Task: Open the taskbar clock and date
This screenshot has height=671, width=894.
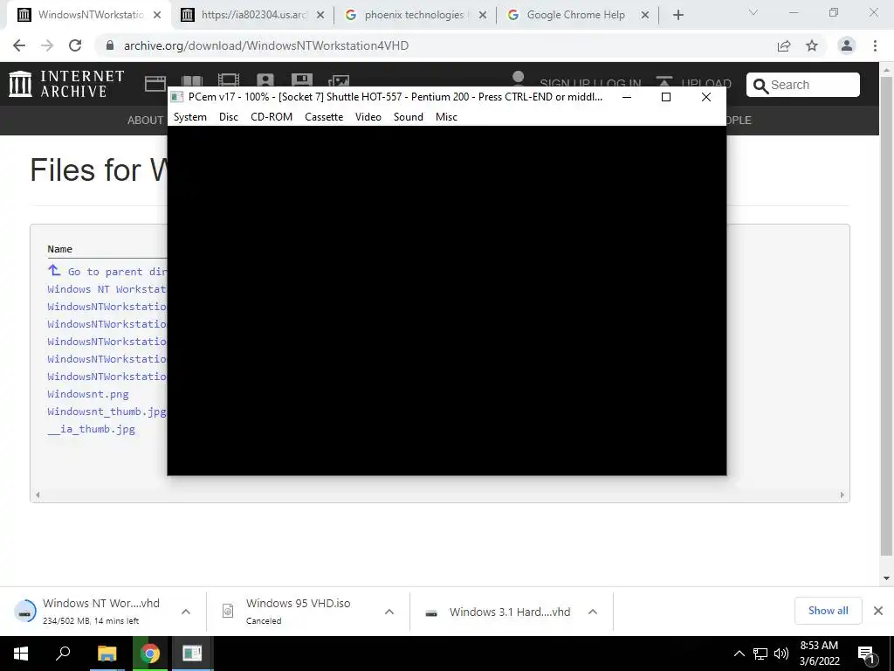Action: pos(819,654)
